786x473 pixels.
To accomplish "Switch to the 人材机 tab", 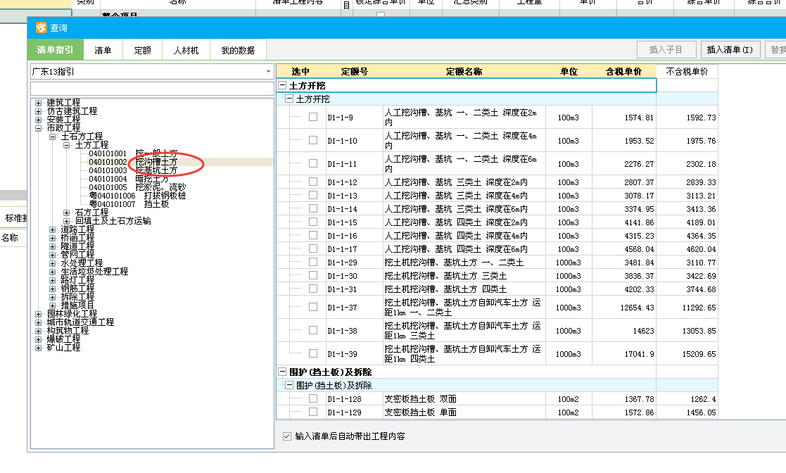I will coord(186,50).
